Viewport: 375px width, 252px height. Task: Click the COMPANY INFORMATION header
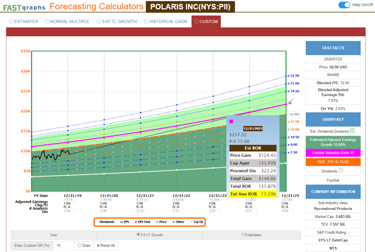click(333, 192)
